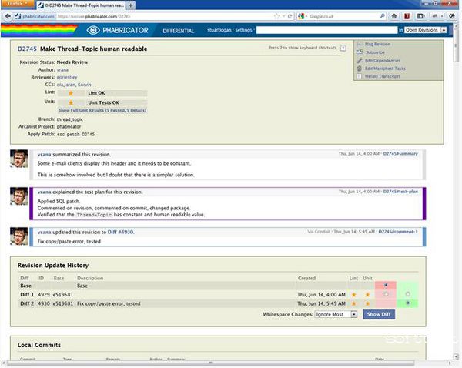462x368 pixels.
Task: Click the Flag Revision icon
Action: pyautogui.click(x=359, y=44)
